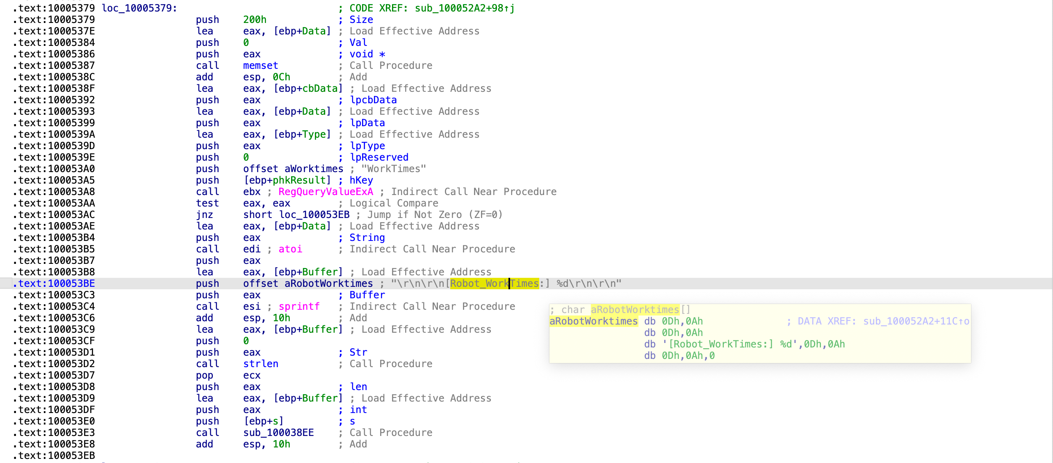Click the len comment at 100053D8

358,387
